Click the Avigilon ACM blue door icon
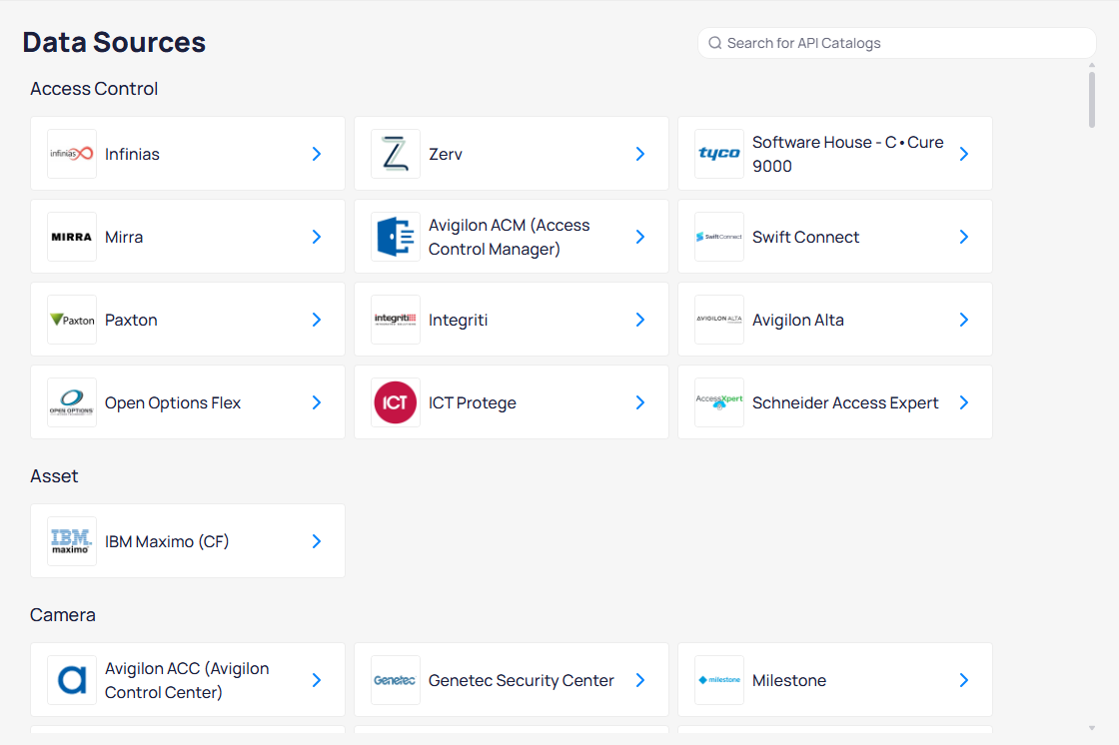Image resolution: width=1119 pixels, height=745 pixels. point(396,237)
